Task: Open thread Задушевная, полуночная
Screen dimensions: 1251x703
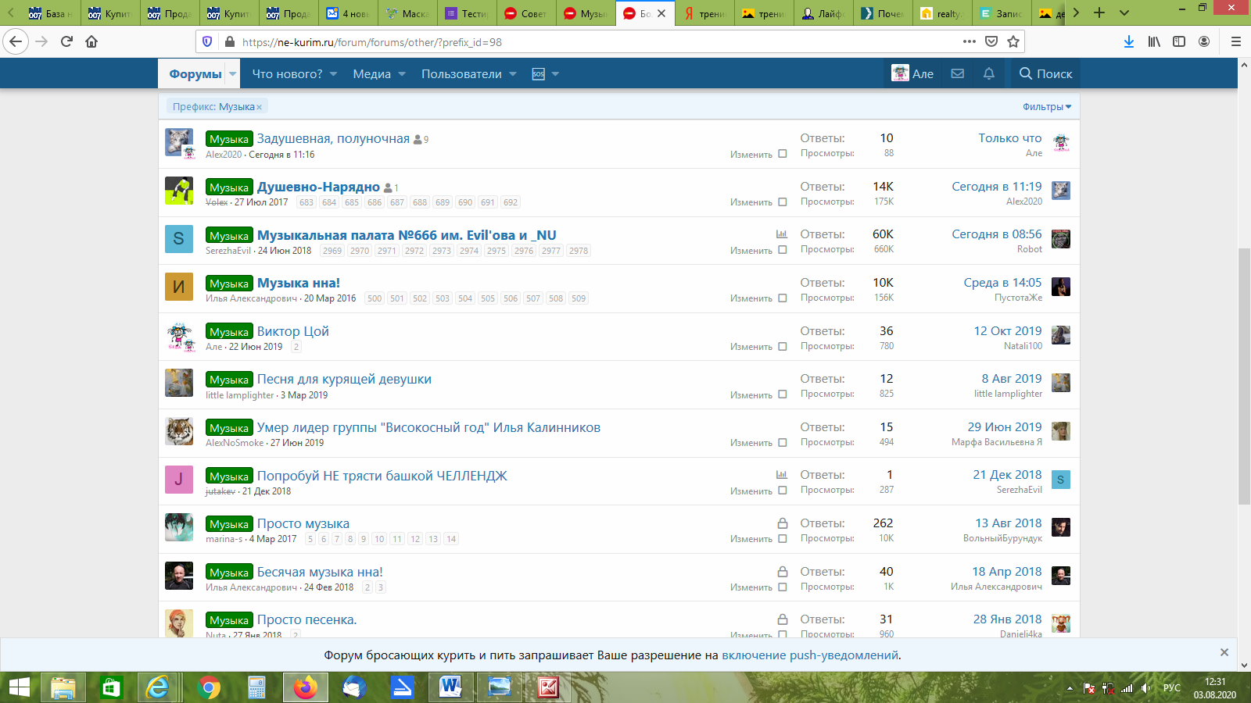Action: click(333, 139)
